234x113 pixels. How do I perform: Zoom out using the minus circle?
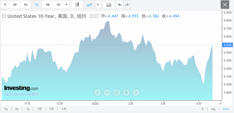coord(107,92)
